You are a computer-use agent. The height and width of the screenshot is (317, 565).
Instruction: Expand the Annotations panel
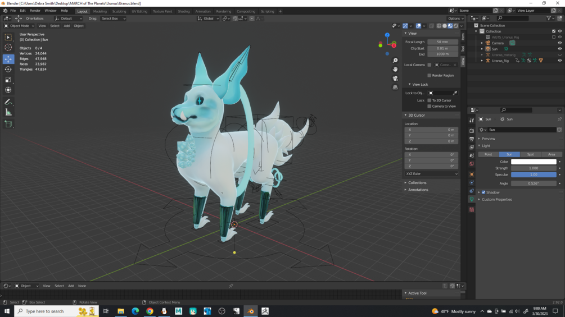coord(418,190)
